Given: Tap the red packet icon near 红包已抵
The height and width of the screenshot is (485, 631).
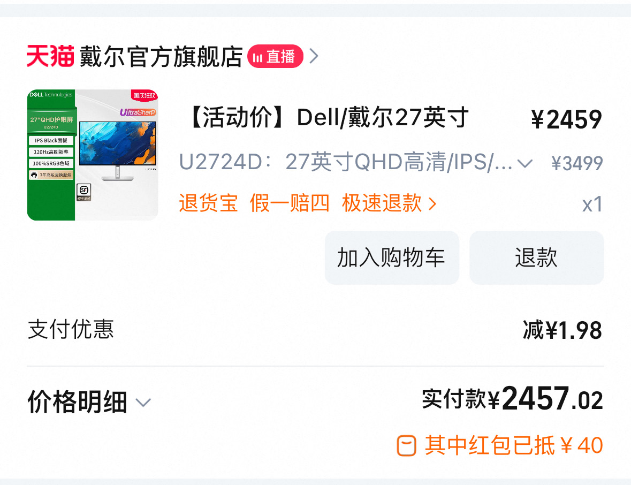Looking at the screenshot, I should click(x=406, y=445).
